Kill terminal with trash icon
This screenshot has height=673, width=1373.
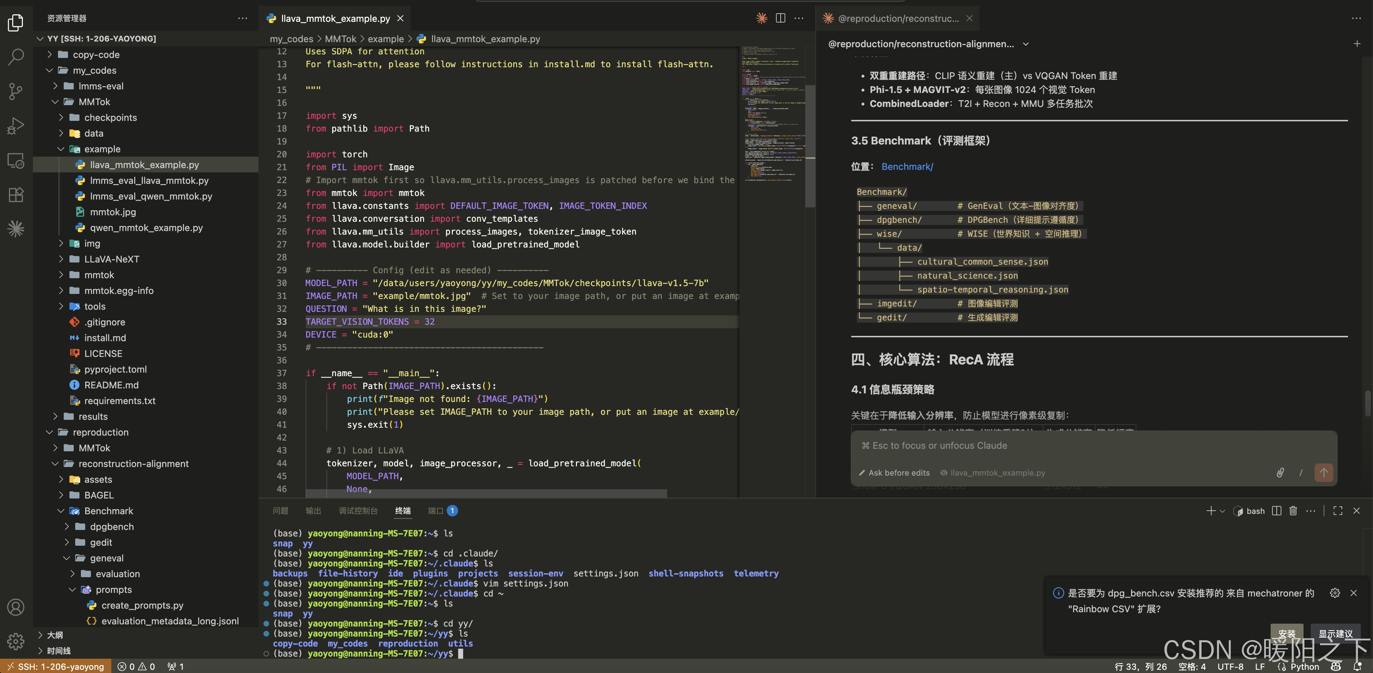pyautogui.click(x=1293, y=511)
